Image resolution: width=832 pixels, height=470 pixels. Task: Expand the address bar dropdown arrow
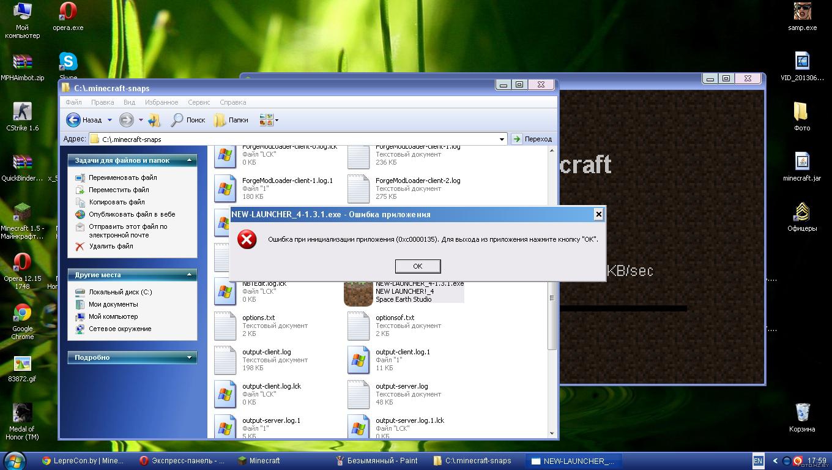(502, 139)
